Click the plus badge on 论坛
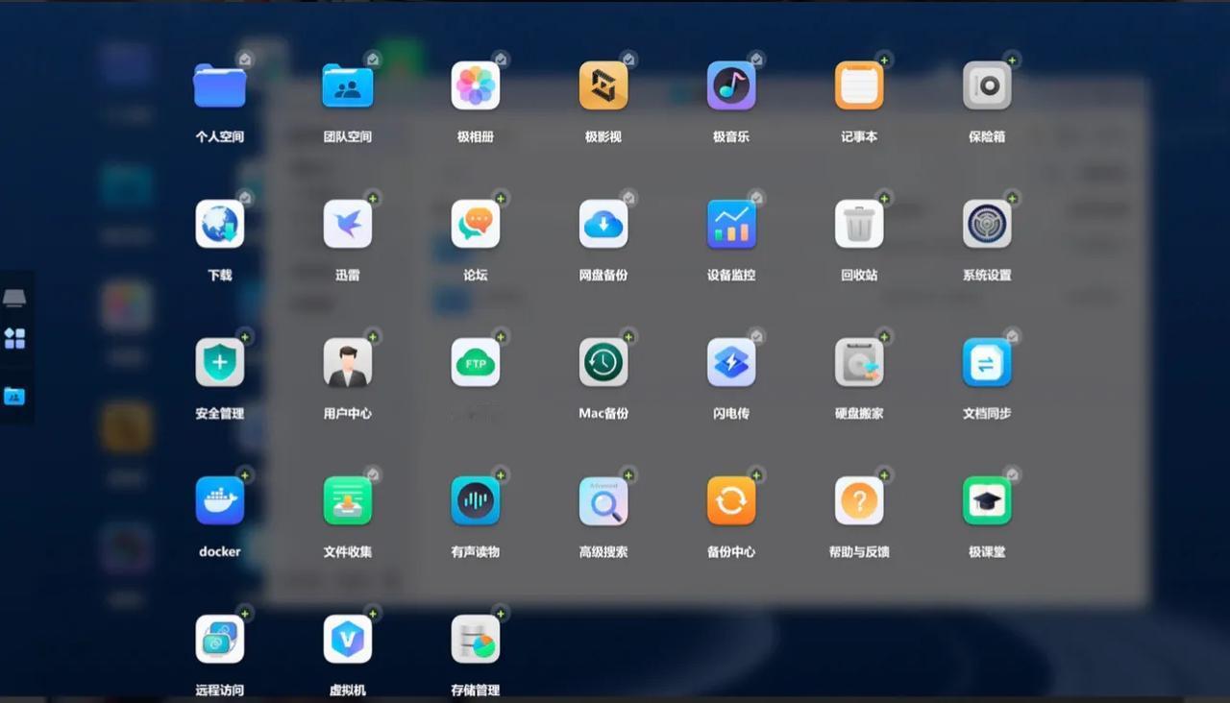Screen dimensions: 1230x703 tap(501, 198)
